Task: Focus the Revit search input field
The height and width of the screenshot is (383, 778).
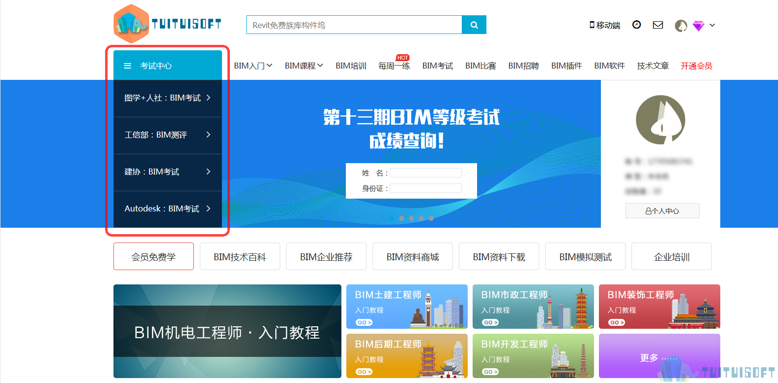Action: pyautogui.click(x=354, y=25)
